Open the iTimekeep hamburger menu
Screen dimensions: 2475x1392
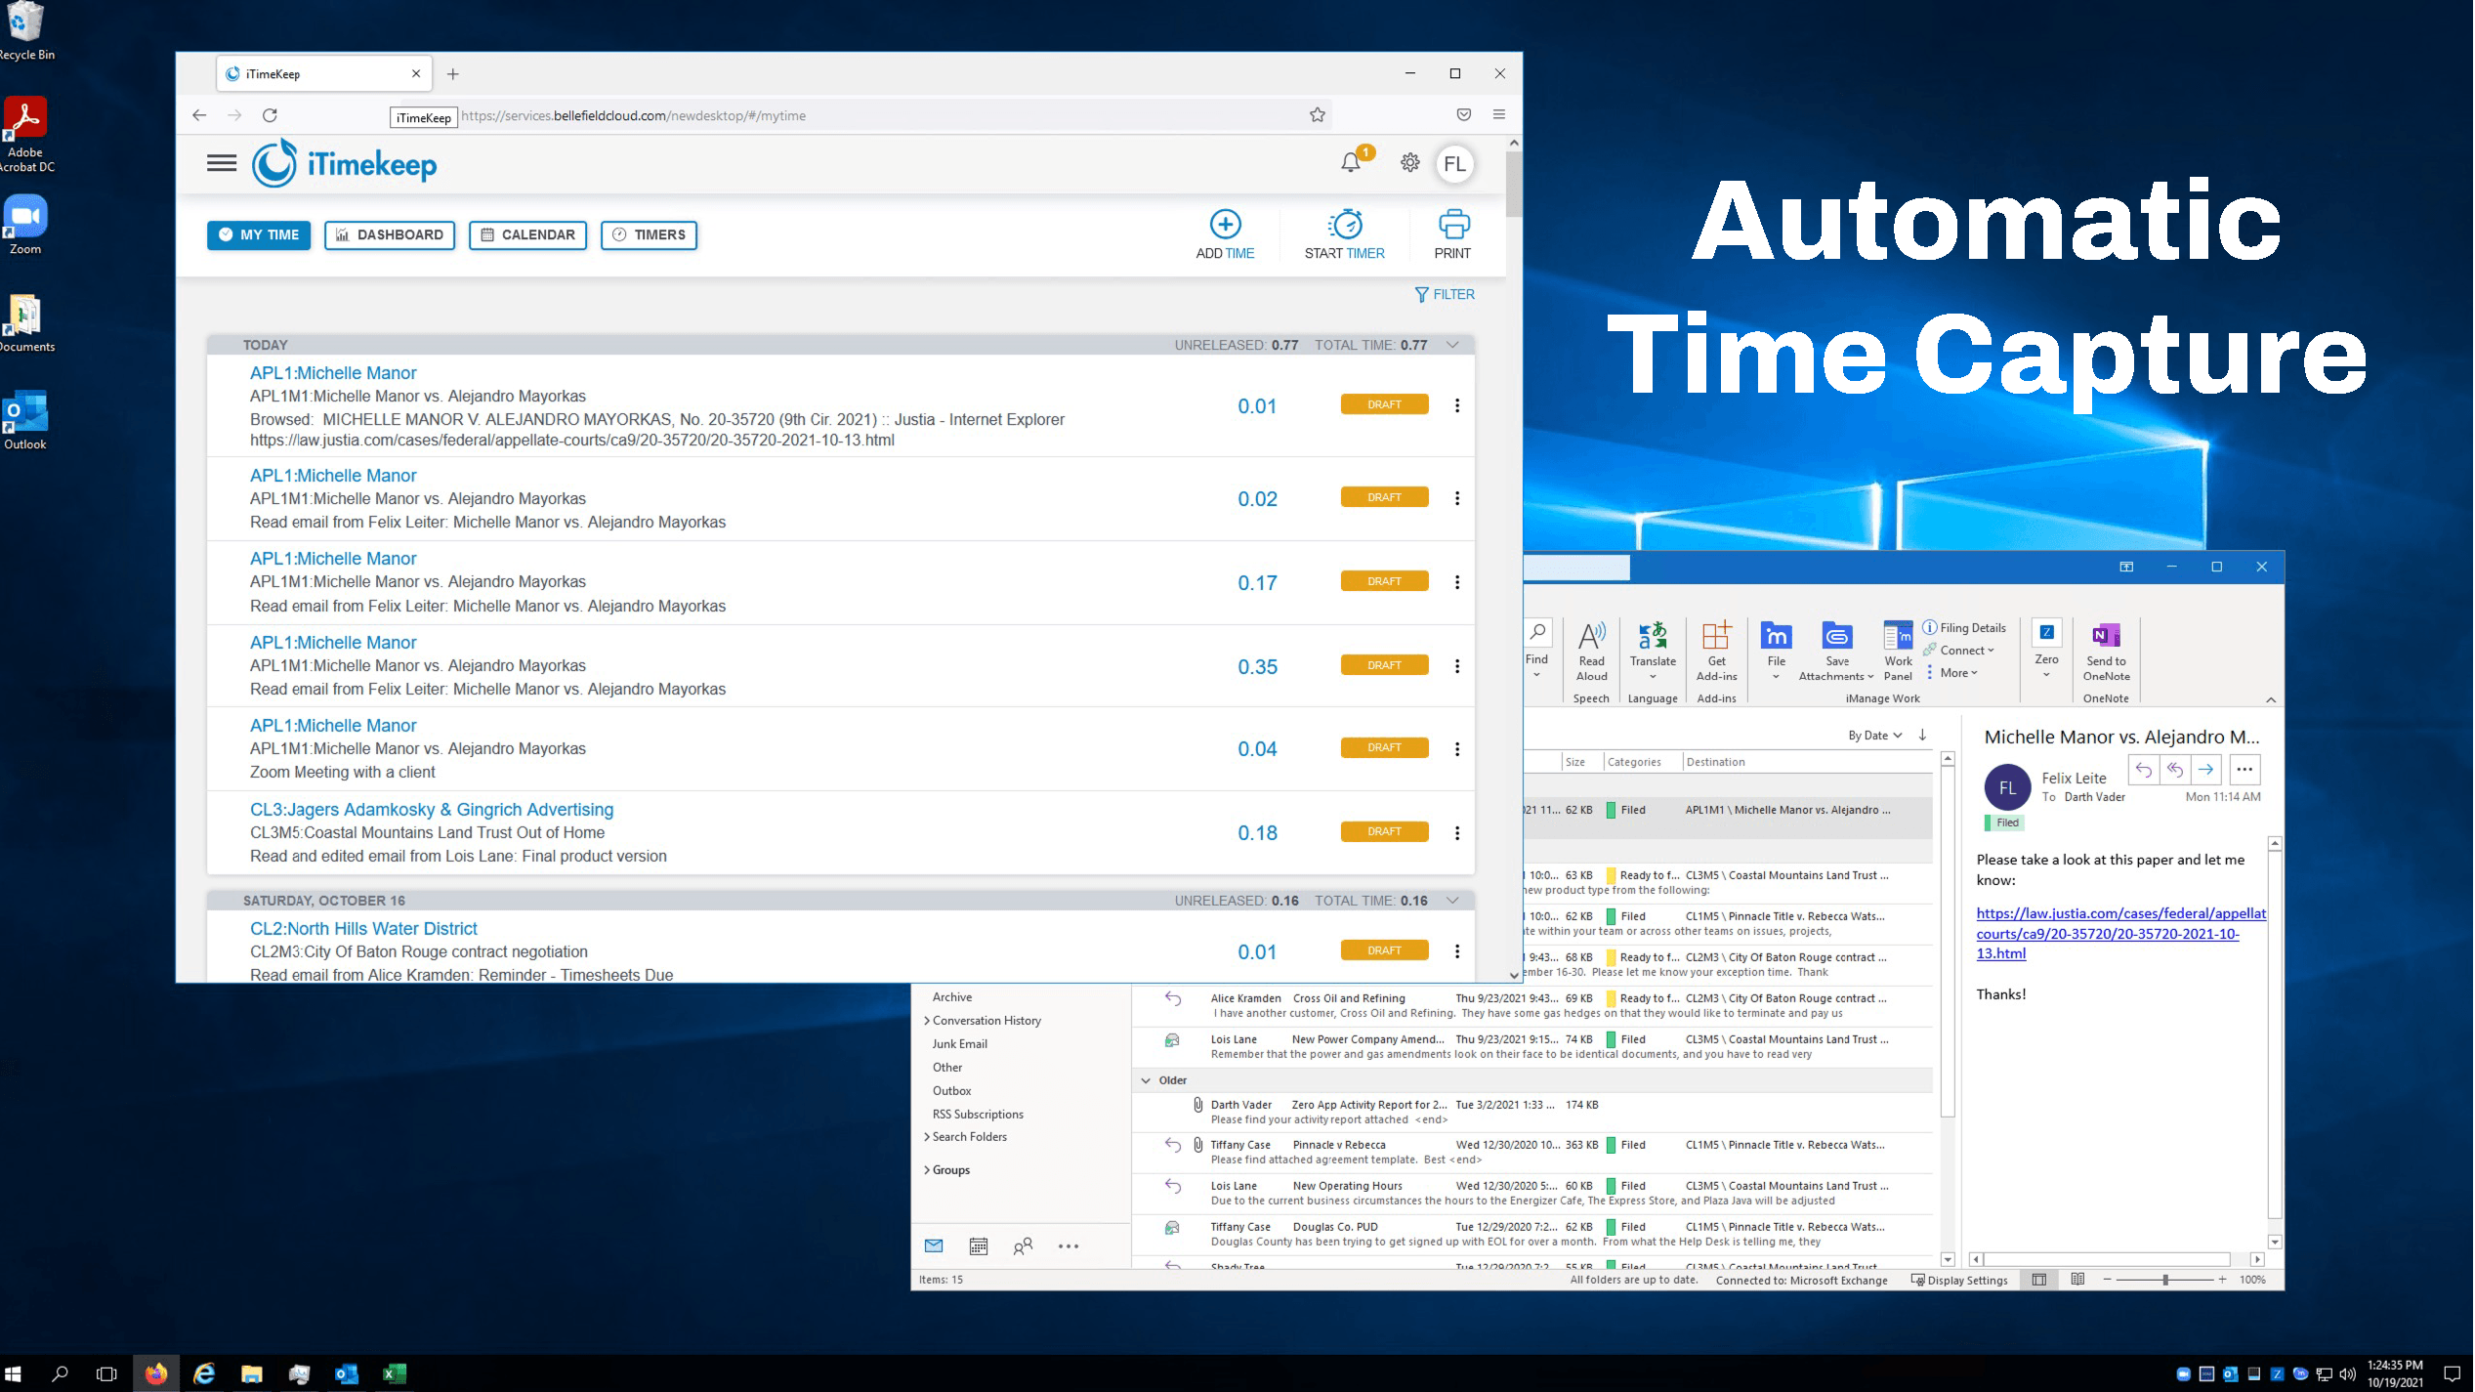222,163
